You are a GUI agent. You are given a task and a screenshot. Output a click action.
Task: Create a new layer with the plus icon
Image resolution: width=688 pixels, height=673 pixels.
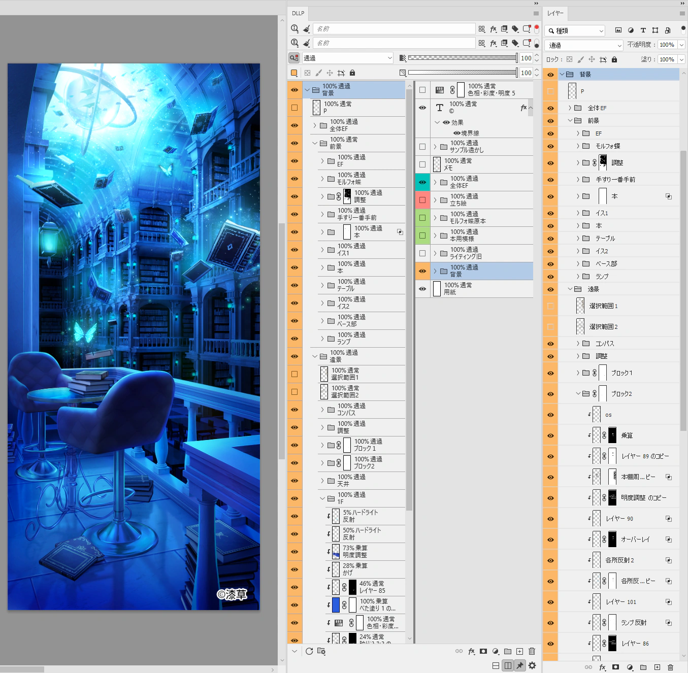[x=658, y=666]
